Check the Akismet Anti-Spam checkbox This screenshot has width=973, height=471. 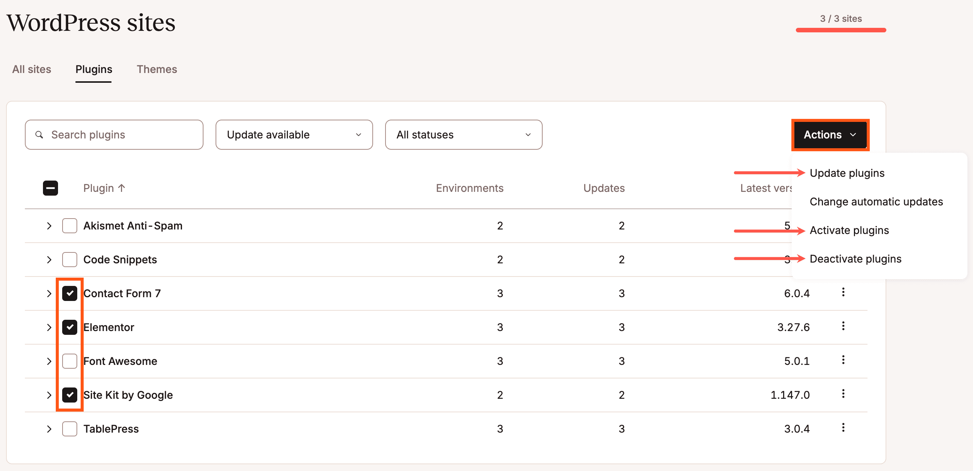point(69,226)
